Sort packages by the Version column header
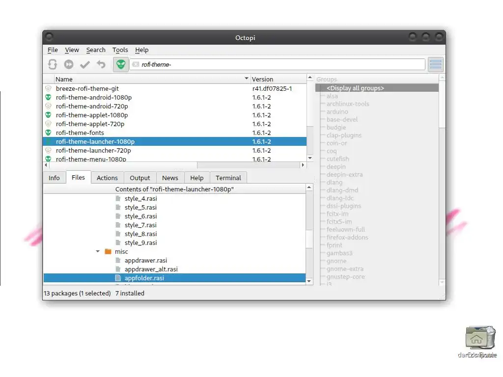 click(x=278, y=79)
